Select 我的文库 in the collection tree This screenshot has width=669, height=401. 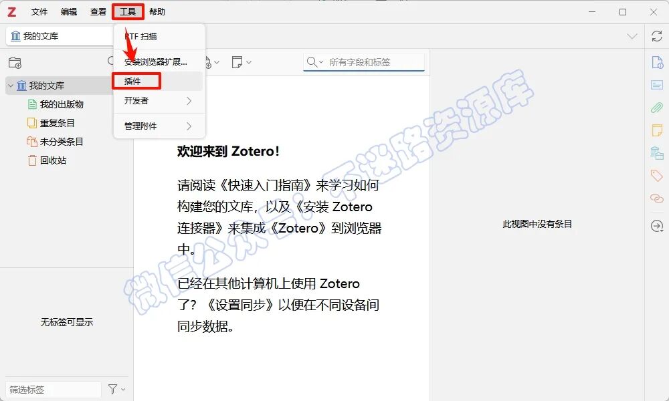click(x=47, y=86)
